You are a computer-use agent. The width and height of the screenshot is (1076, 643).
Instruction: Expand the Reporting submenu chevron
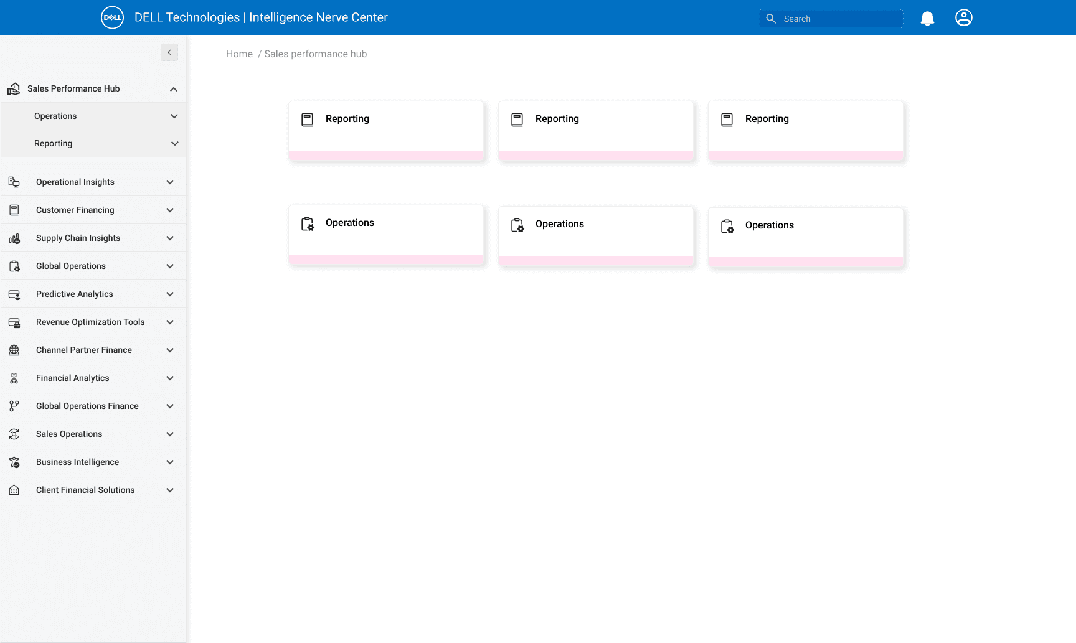(x=175, y=143)
